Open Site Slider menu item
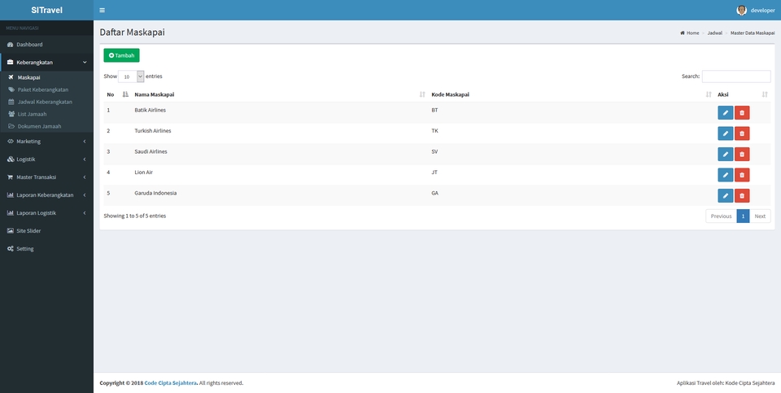Screen dimensions: 781x393 47,230
